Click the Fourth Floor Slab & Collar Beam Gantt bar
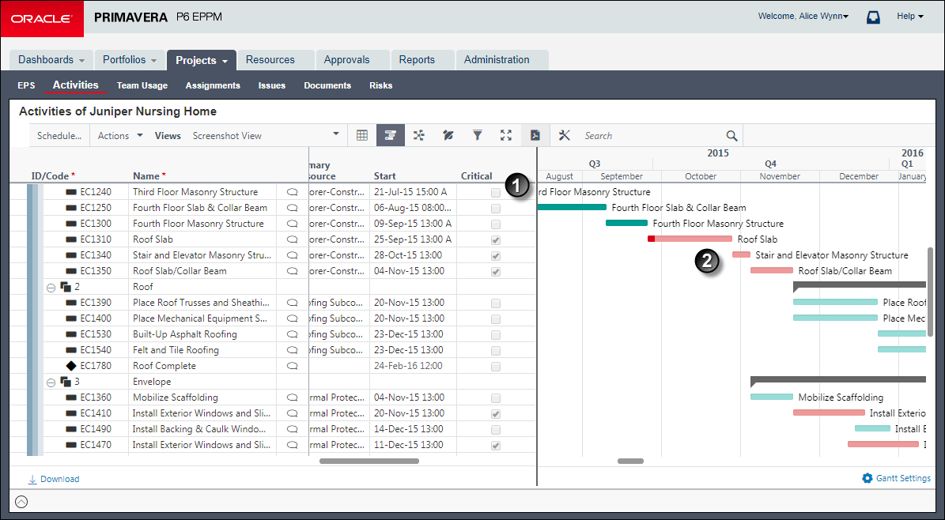This screenshot has height=520, width=945. point(572,207)
